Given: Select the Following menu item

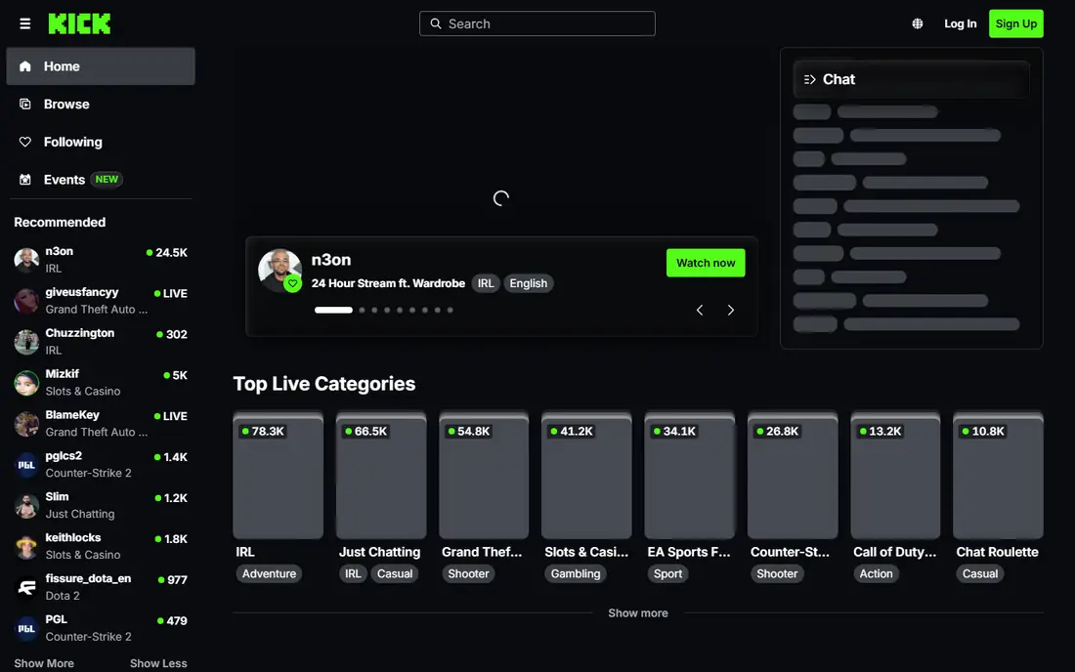Looking at the screenshot, I should click(x=101, y=142).
